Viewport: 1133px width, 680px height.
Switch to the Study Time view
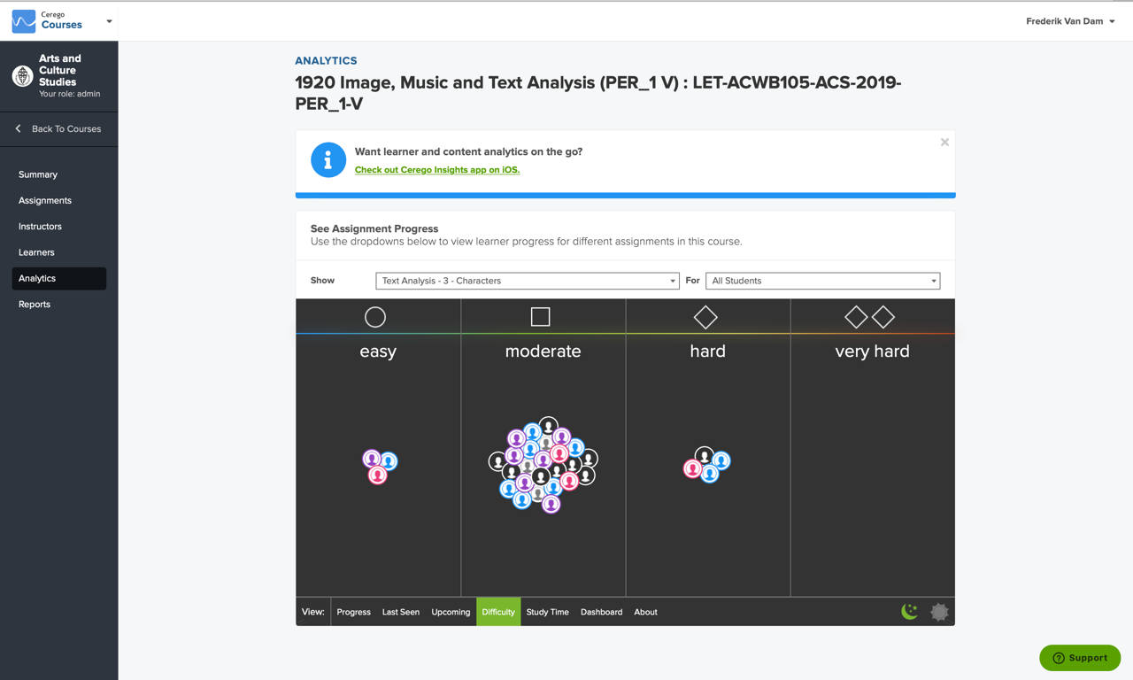pos(547,612)
